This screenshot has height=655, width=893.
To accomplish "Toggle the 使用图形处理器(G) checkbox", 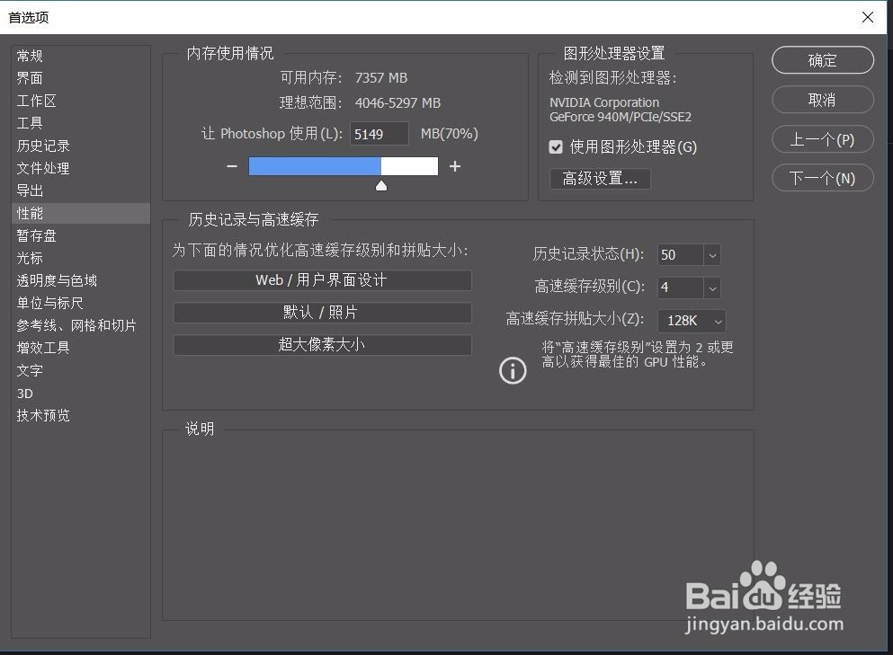I will tap(556, 147).
